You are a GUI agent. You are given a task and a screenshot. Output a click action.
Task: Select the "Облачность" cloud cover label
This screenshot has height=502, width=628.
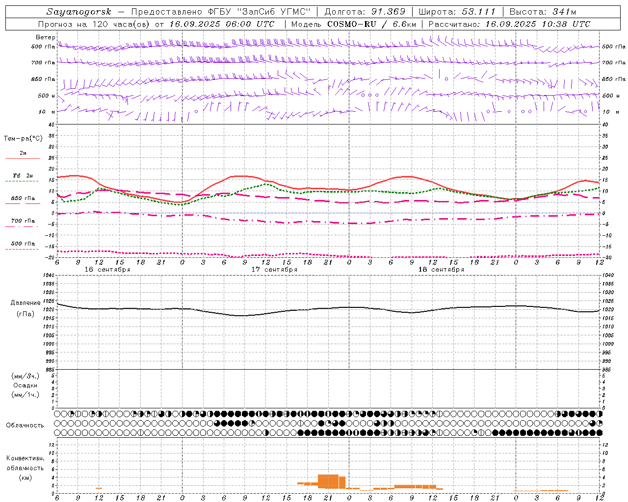(25, 425)
